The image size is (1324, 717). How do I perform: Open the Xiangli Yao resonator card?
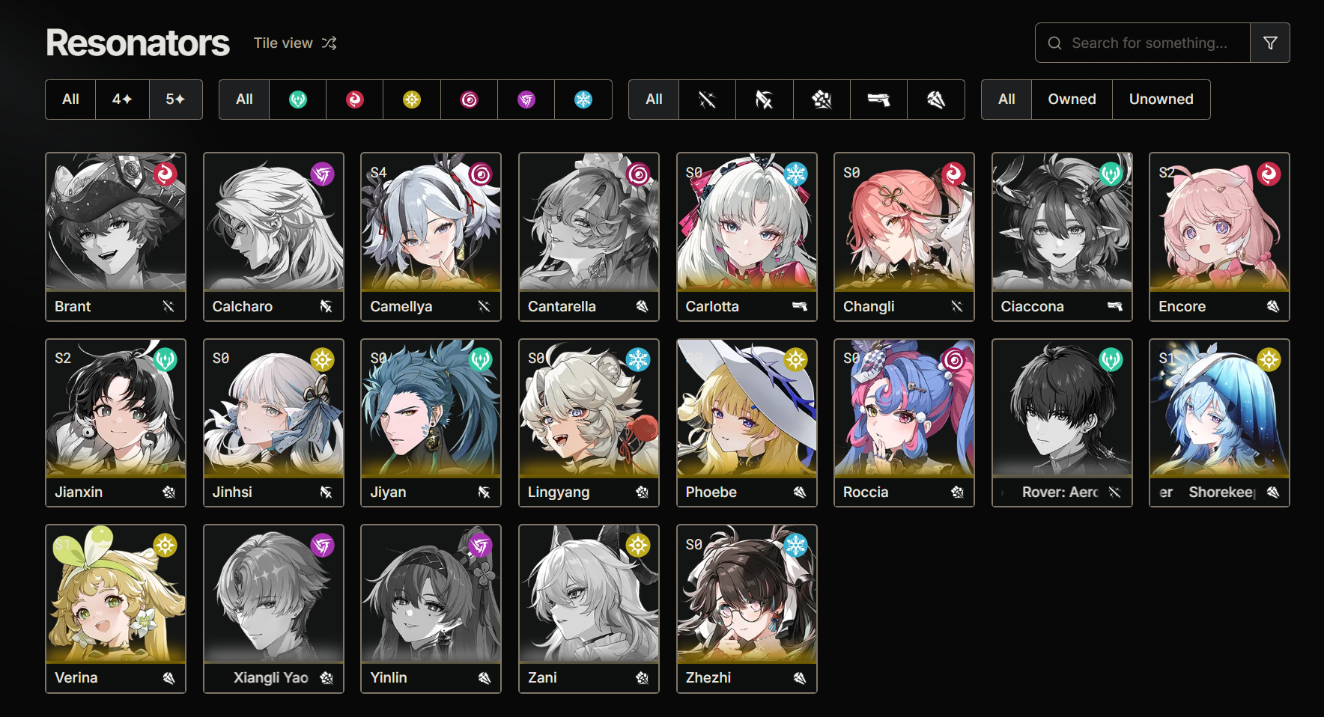273,608
